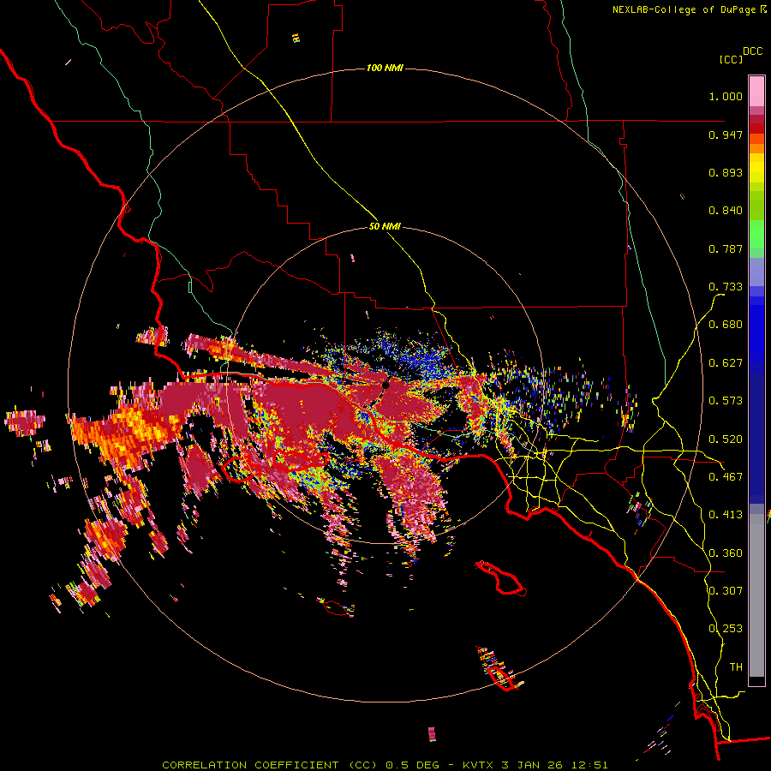This screenshot has height=771, width=771.
Task: Click the 0.307 legend value
Action: 726,591
